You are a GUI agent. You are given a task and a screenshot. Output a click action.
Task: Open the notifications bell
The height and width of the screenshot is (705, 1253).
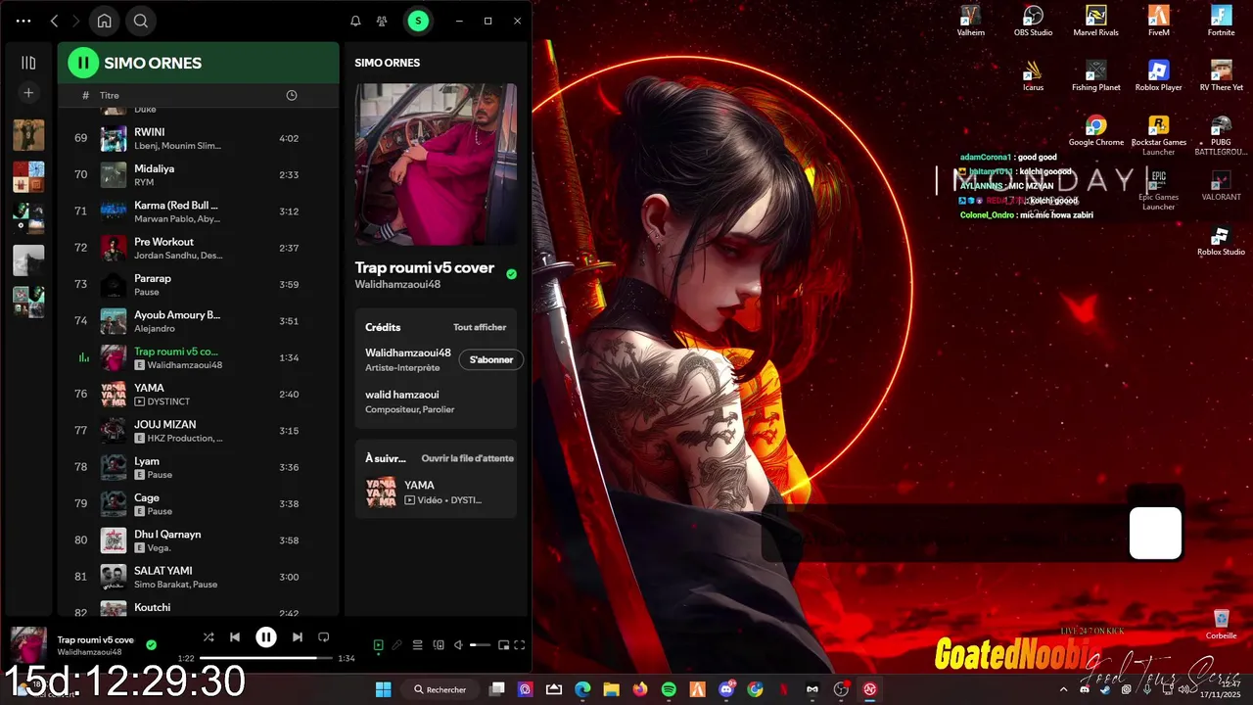355,21
